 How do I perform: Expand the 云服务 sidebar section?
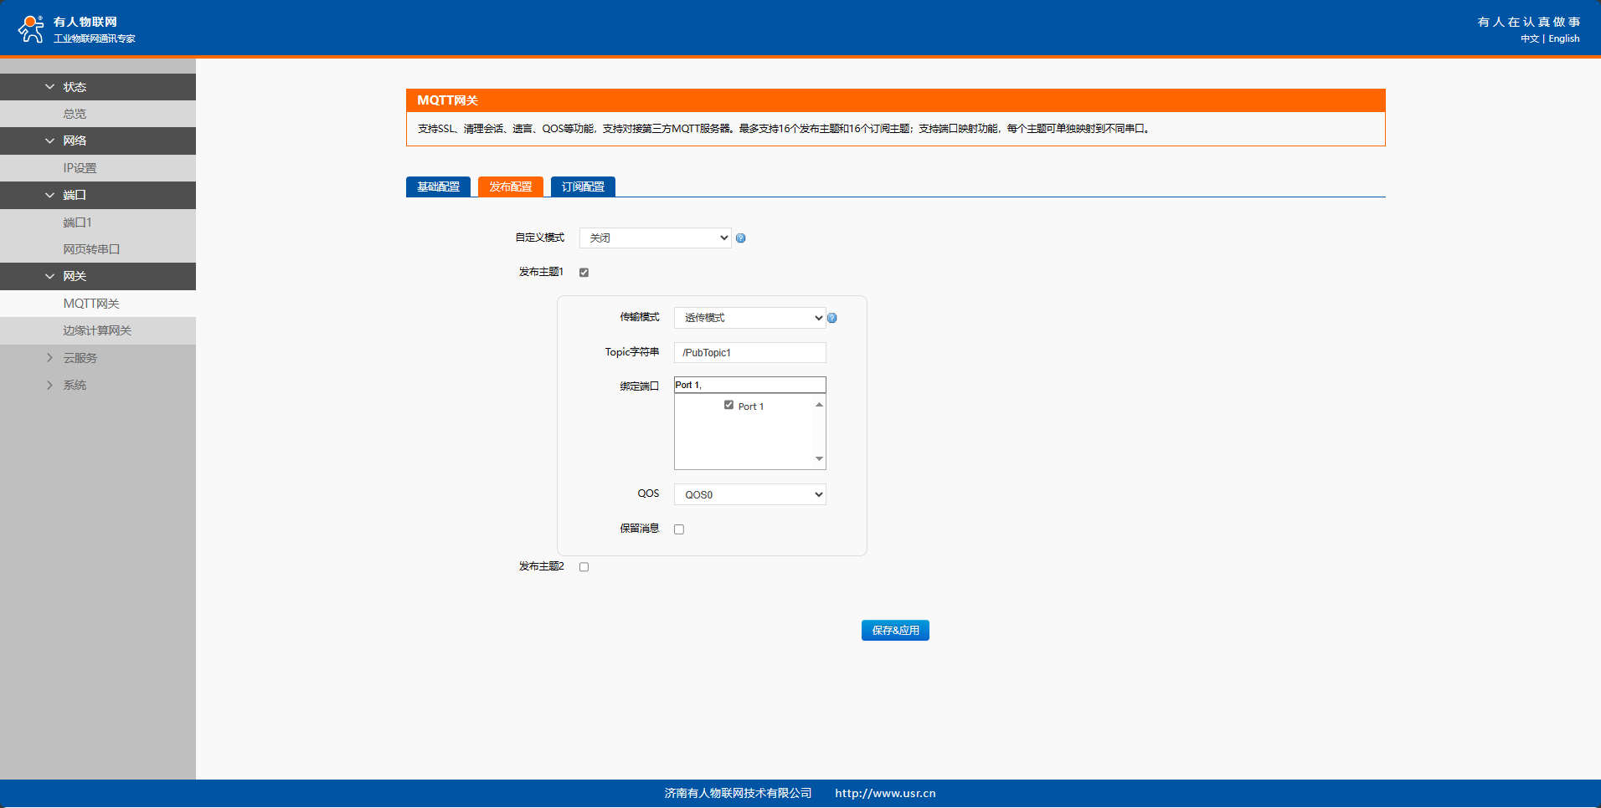point(50,358)
